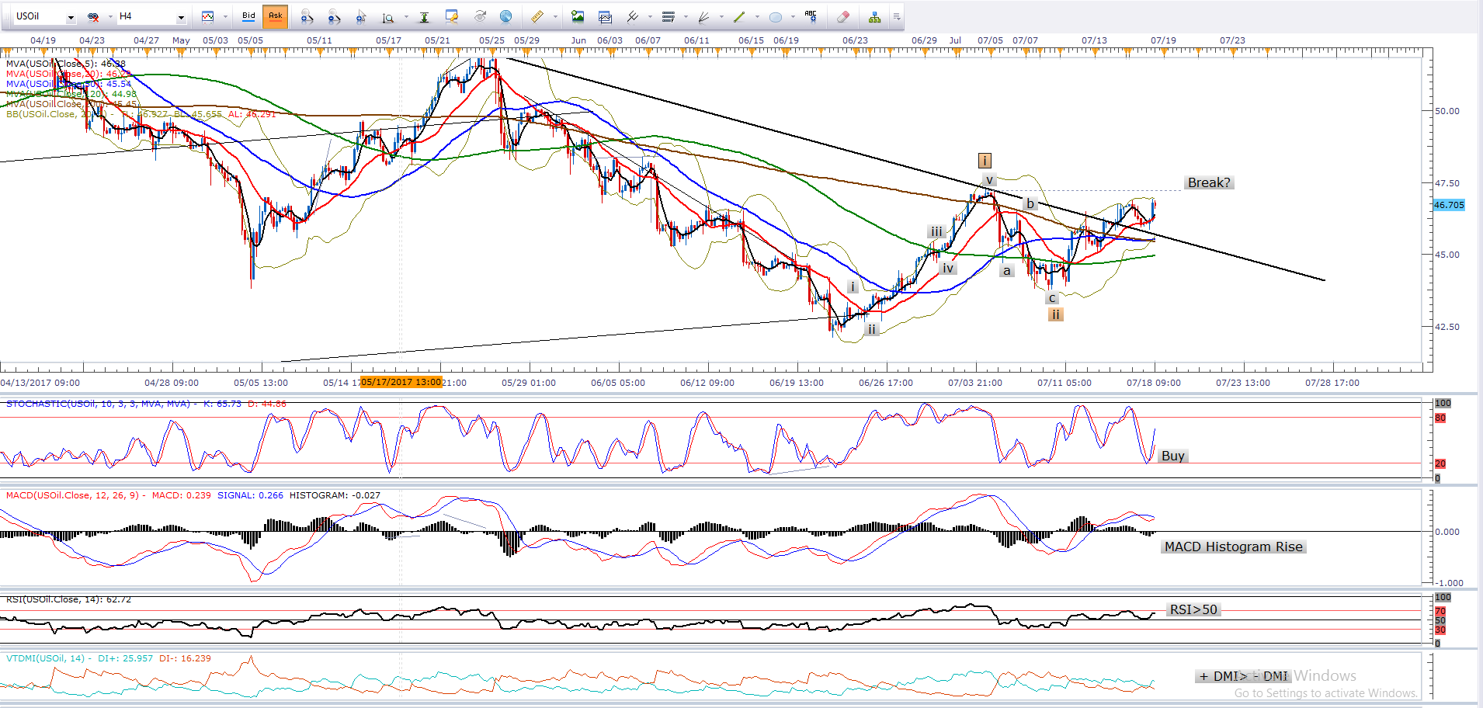This screenshot has width=1483, height=708.
Task: Expand the ellipse shape dropdown arrow
Action: (793, 17)
